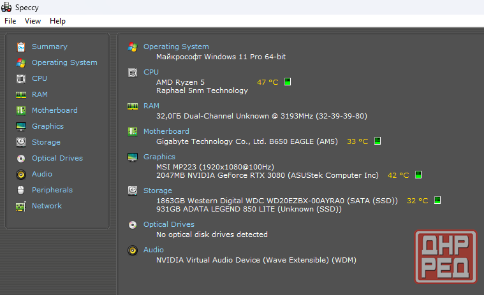Click the Summary clipboard icon in the sidebar
Screen dimensions: 484x295
coord(21,47)
